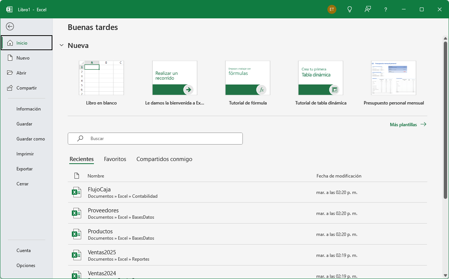Open Opciones in the sidebar
This screenshot has width=449, height=279.
26,265
